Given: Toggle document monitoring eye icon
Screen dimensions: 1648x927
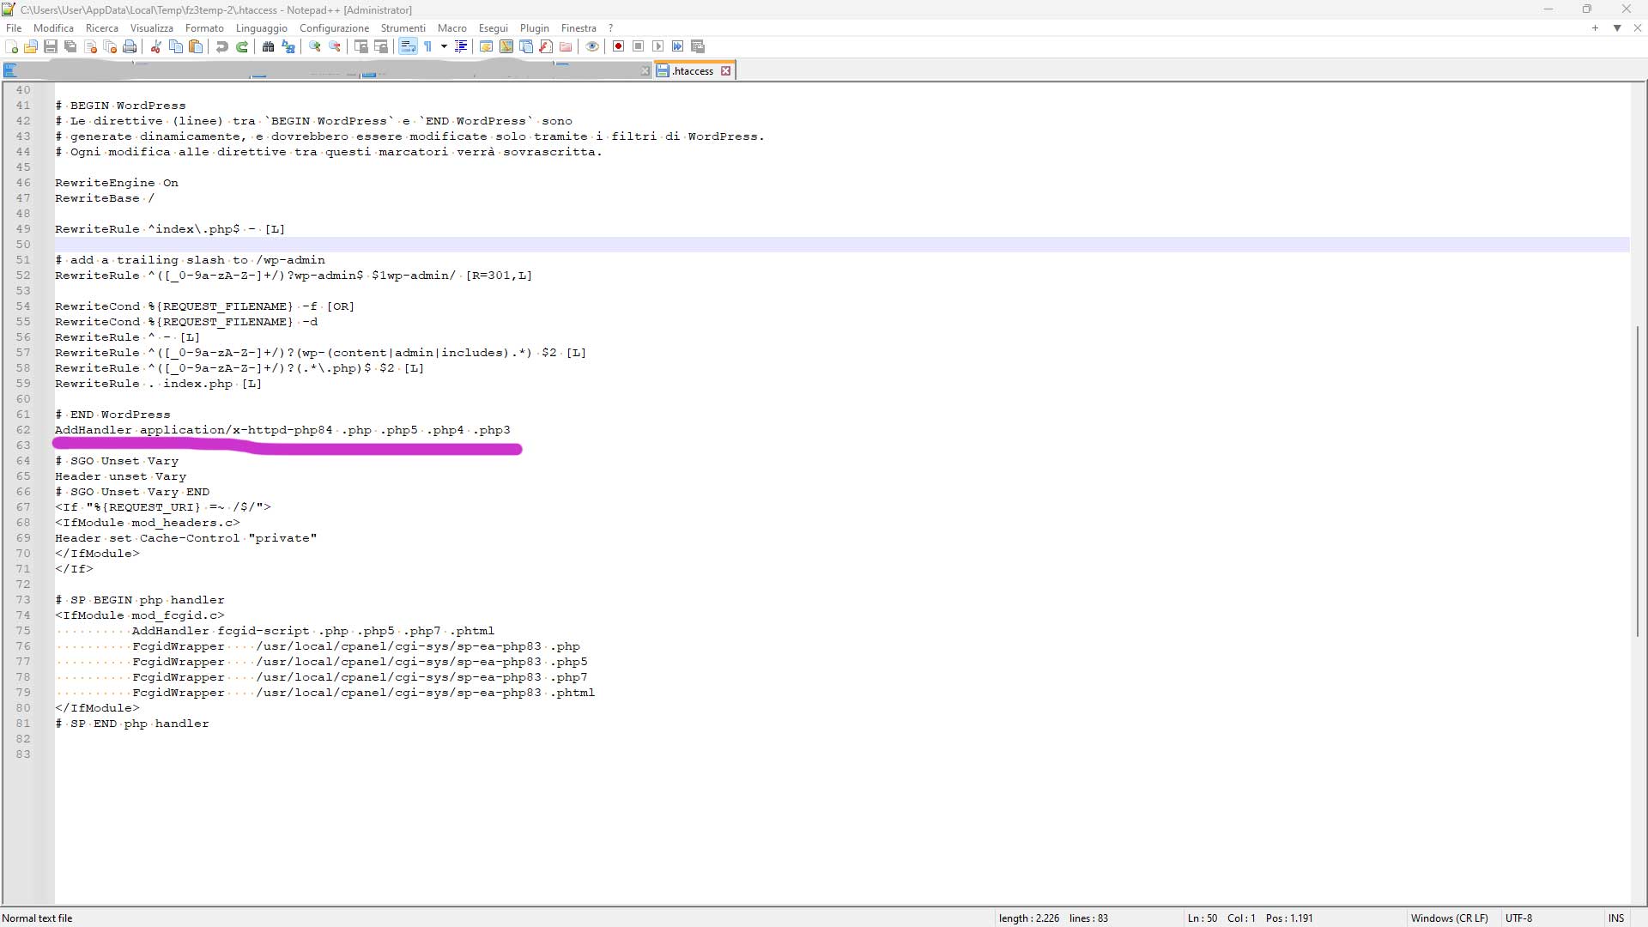Looking at the screenshot, I should pos(592,46).
